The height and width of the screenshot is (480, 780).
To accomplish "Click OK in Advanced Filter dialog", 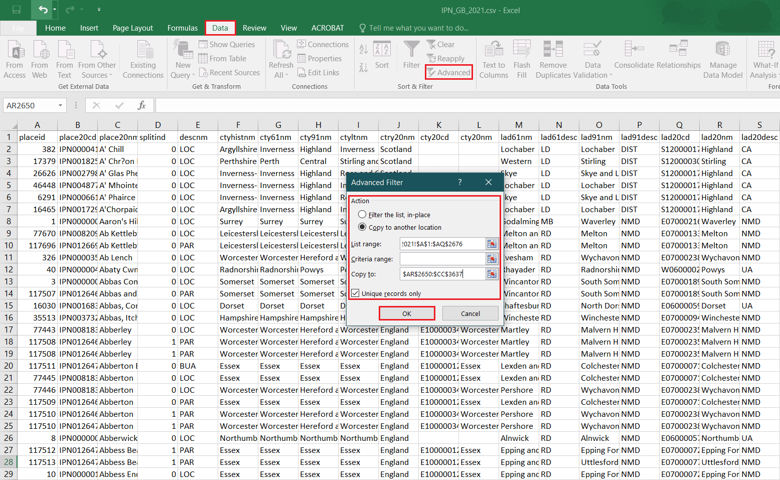I will [407, 313].
